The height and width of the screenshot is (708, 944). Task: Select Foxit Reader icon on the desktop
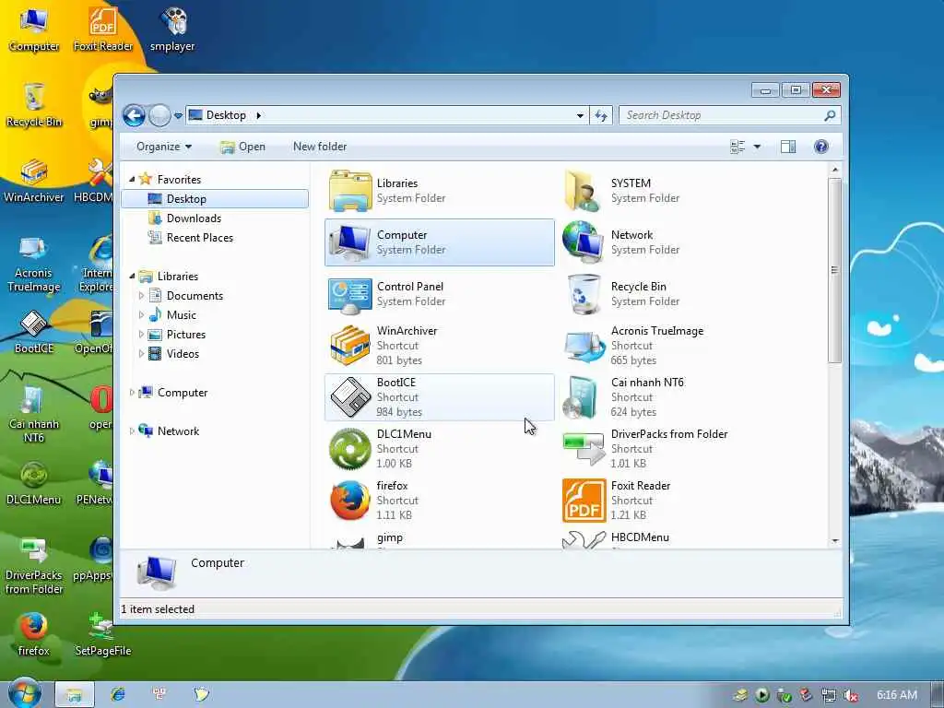(103, 29)
